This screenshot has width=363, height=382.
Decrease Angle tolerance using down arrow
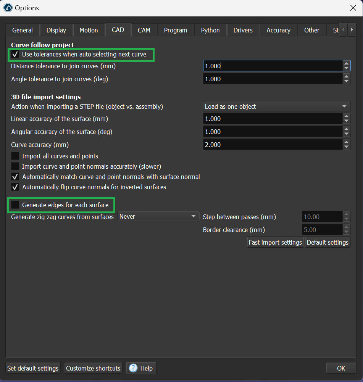pos(346,81)
